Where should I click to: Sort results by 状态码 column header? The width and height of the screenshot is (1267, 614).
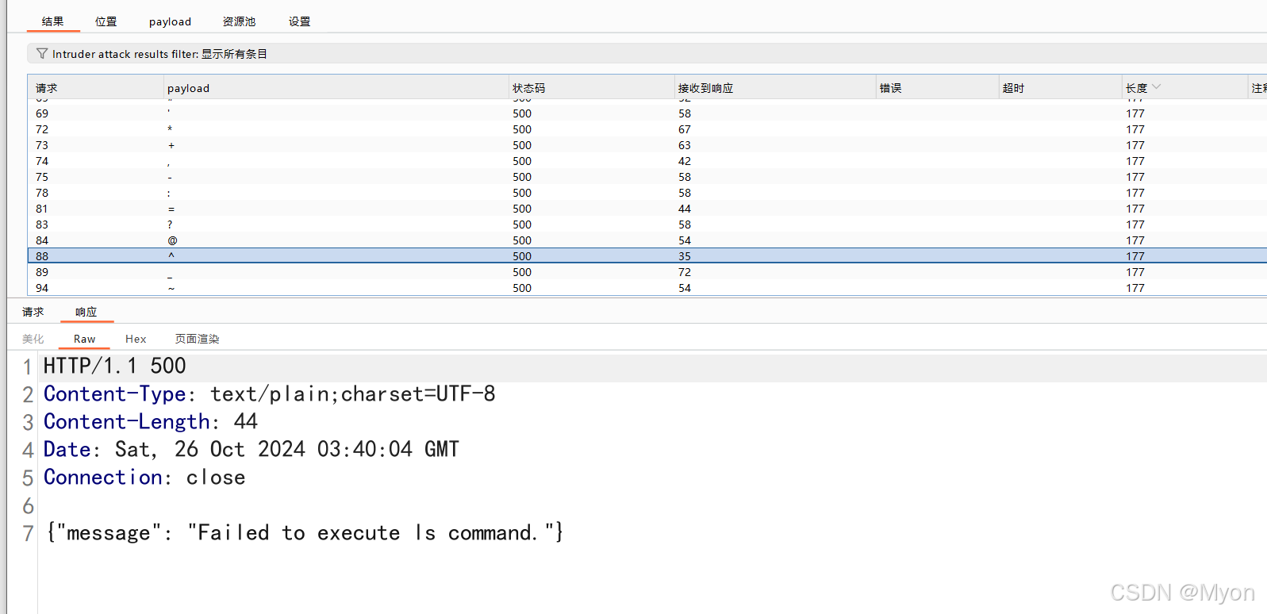click(528, 88)
